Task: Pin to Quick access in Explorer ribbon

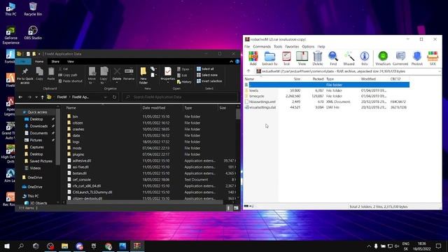Action: [x=25, y=76]
